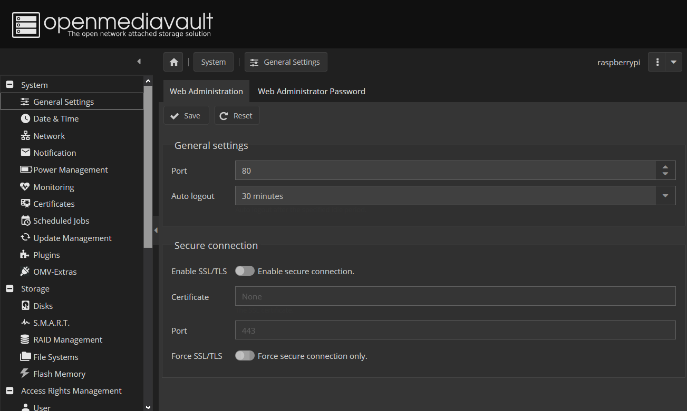The width and height of the screenshot is (687, 411).
Task: Click the Notification envelope icon
Action: coord(25,153)
